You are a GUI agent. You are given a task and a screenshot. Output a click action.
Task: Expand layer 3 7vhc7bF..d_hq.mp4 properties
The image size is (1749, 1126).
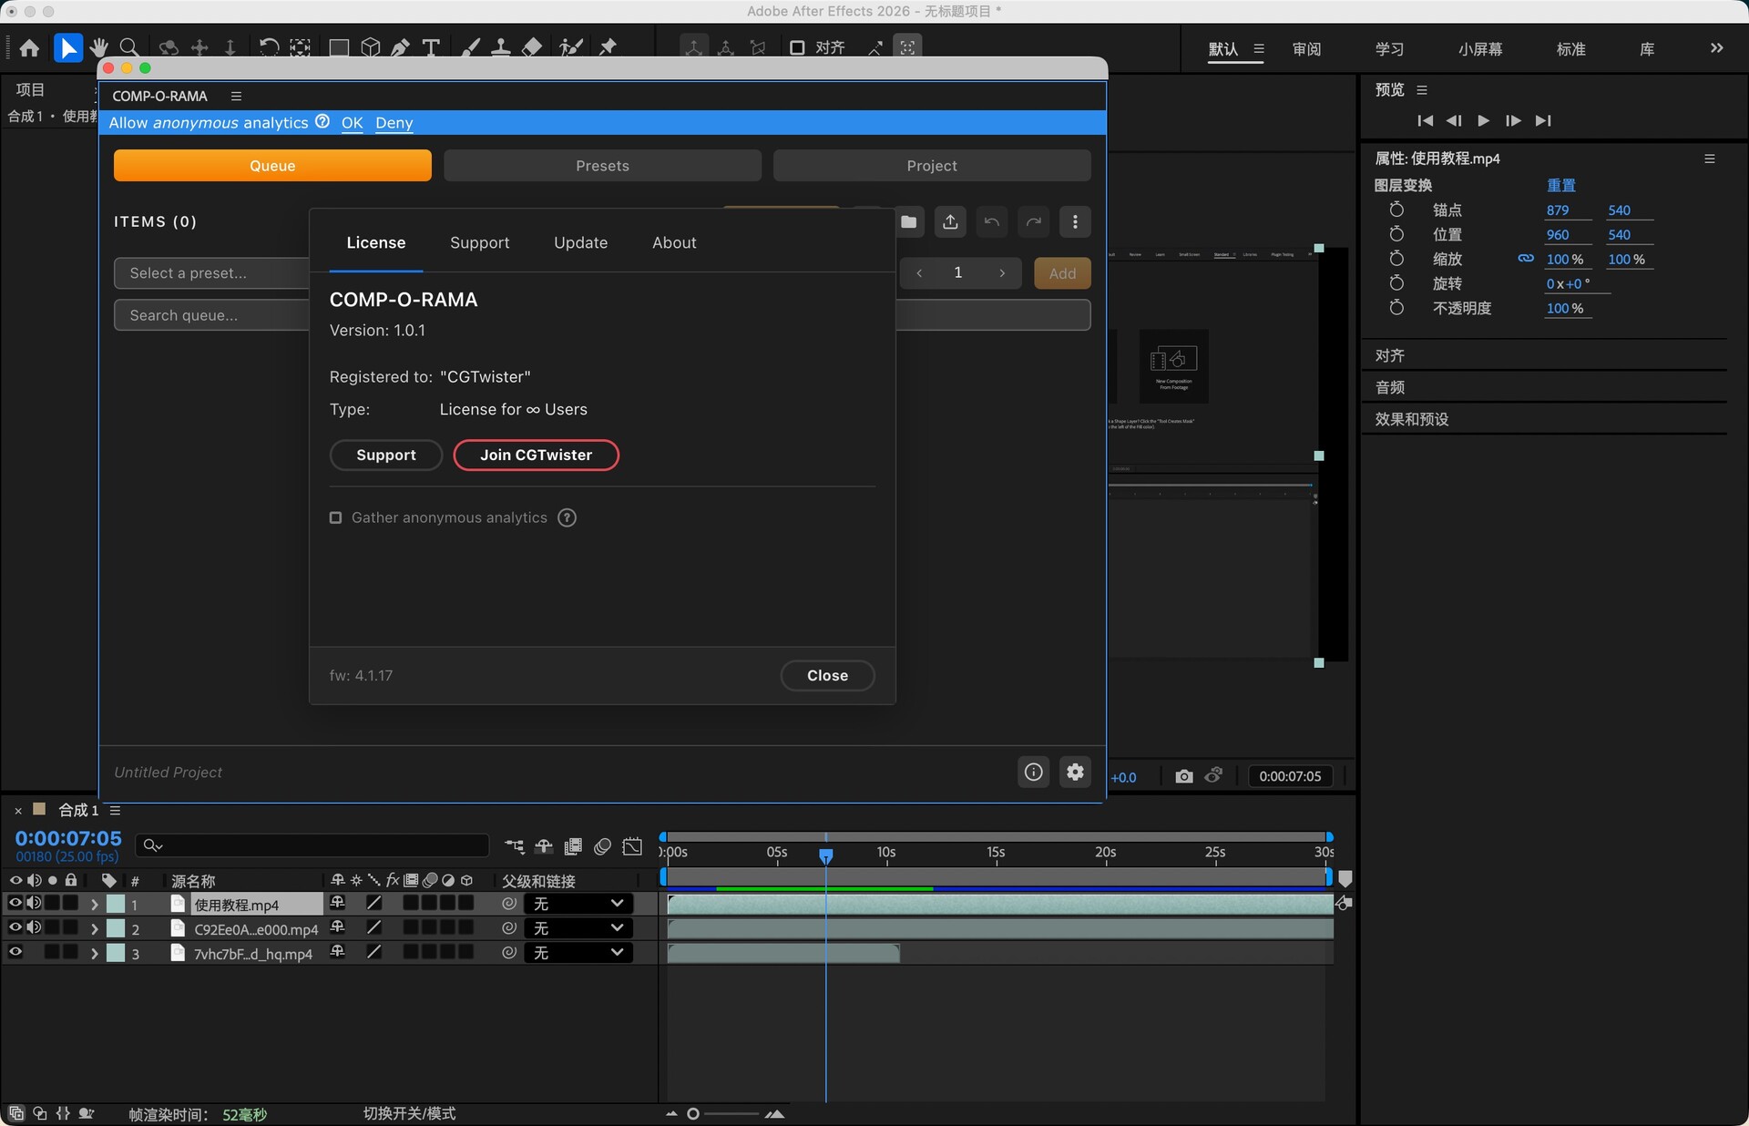tap(94, 954)
